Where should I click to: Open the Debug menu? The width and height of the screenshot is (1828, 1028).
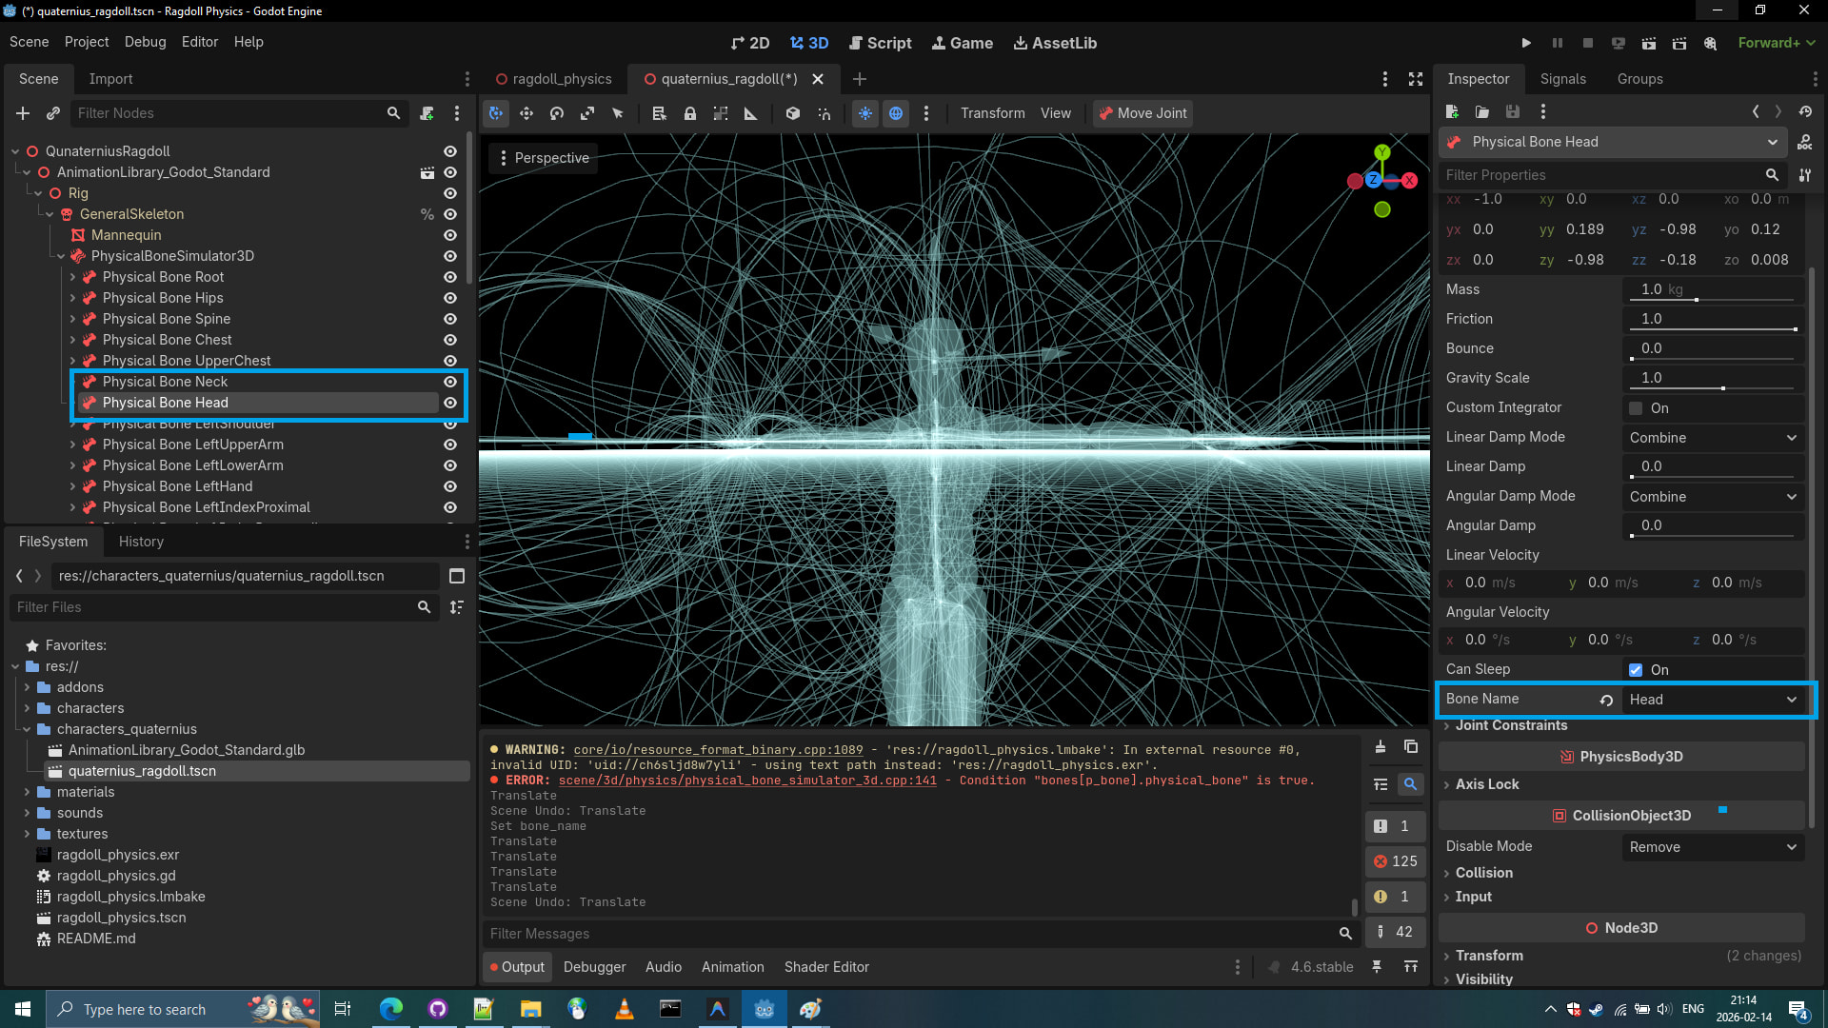point(145,42)
